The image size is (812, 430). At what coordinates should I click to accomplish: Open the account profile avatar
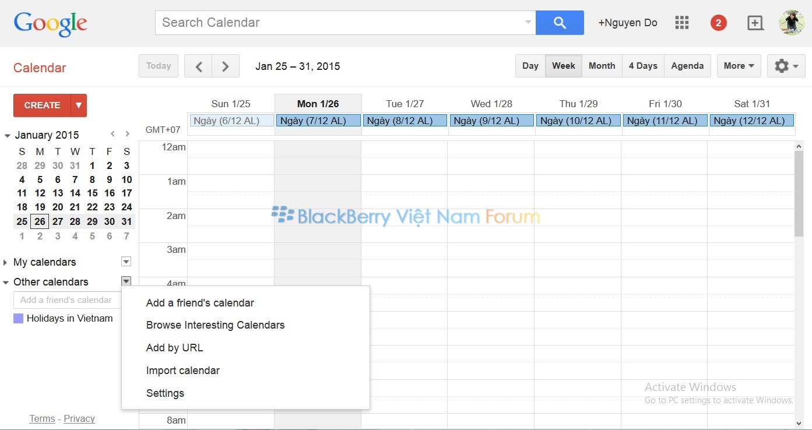click(792, 23)
